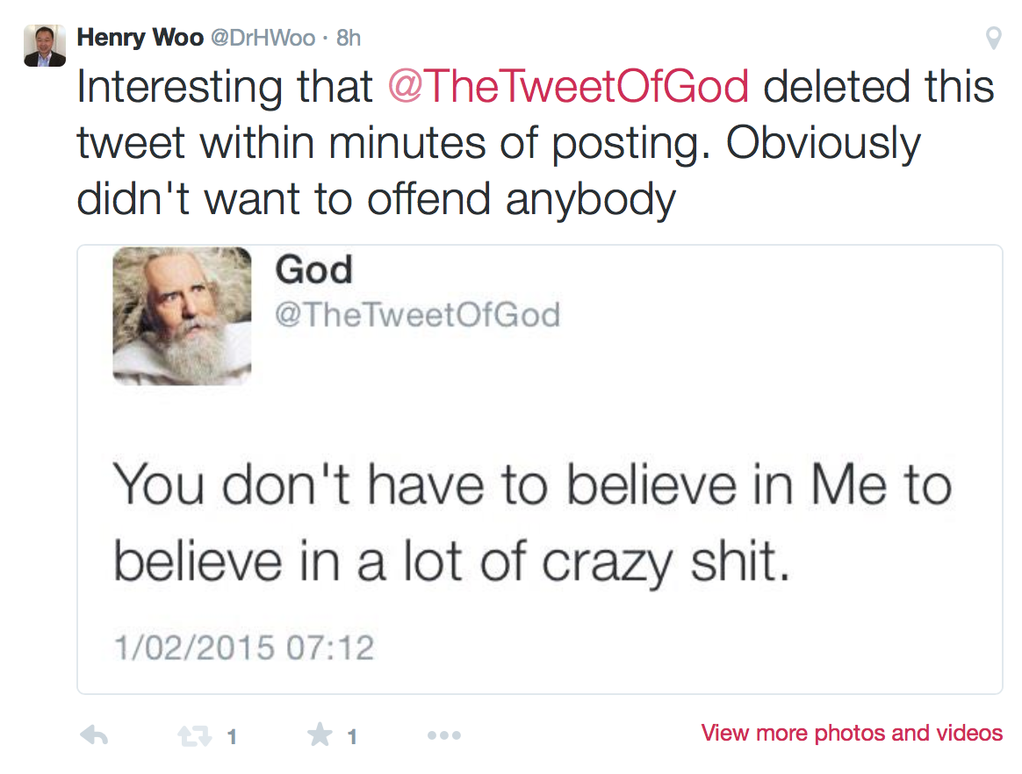Favorite the tweet with the star icon
The image size is (1022, 774).
[320, 735]
